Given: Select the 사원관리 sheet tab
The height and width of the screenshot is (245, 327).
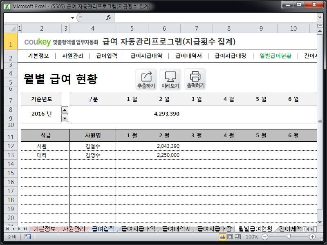Looking at the screenshot, I should [74, 229].
